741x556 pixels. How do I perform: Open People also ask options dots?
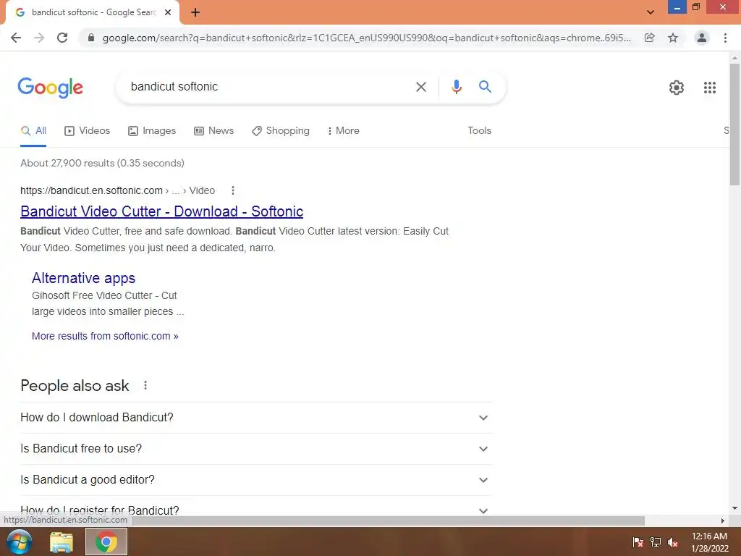click(145, 385)
